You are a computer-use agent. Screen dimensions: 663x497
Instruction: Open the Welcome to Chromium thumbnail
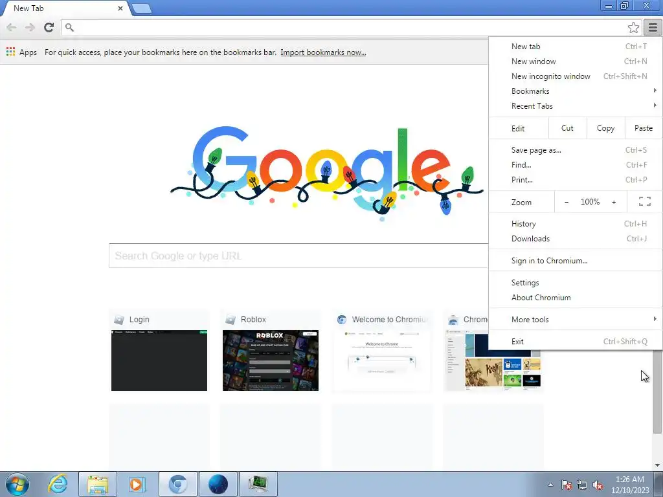click(x=382, y=351)
